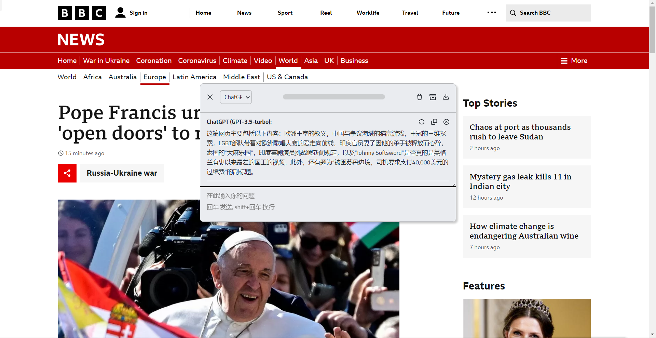This screenshot has width=656, height=338.
Task: Select Asia section
Action: [311, 60]
